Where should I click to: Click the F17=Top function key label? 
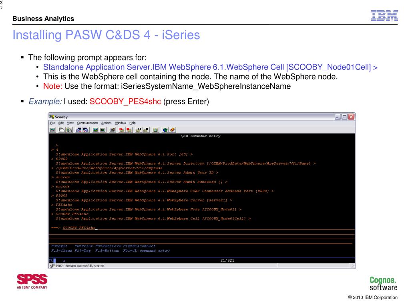click(x=82, y=251)
